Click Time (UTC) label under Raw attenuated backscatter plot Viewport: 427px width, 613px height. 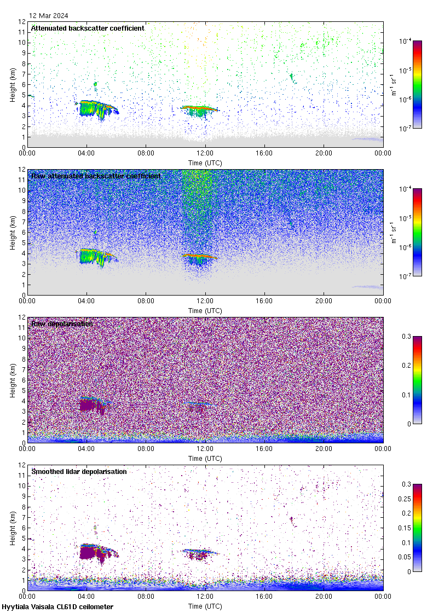tap(205, 311)
